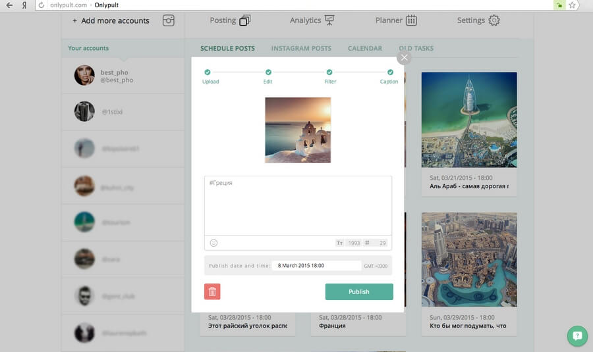
Task: Open the green help question mark bubble
Action: coord(577,336)
